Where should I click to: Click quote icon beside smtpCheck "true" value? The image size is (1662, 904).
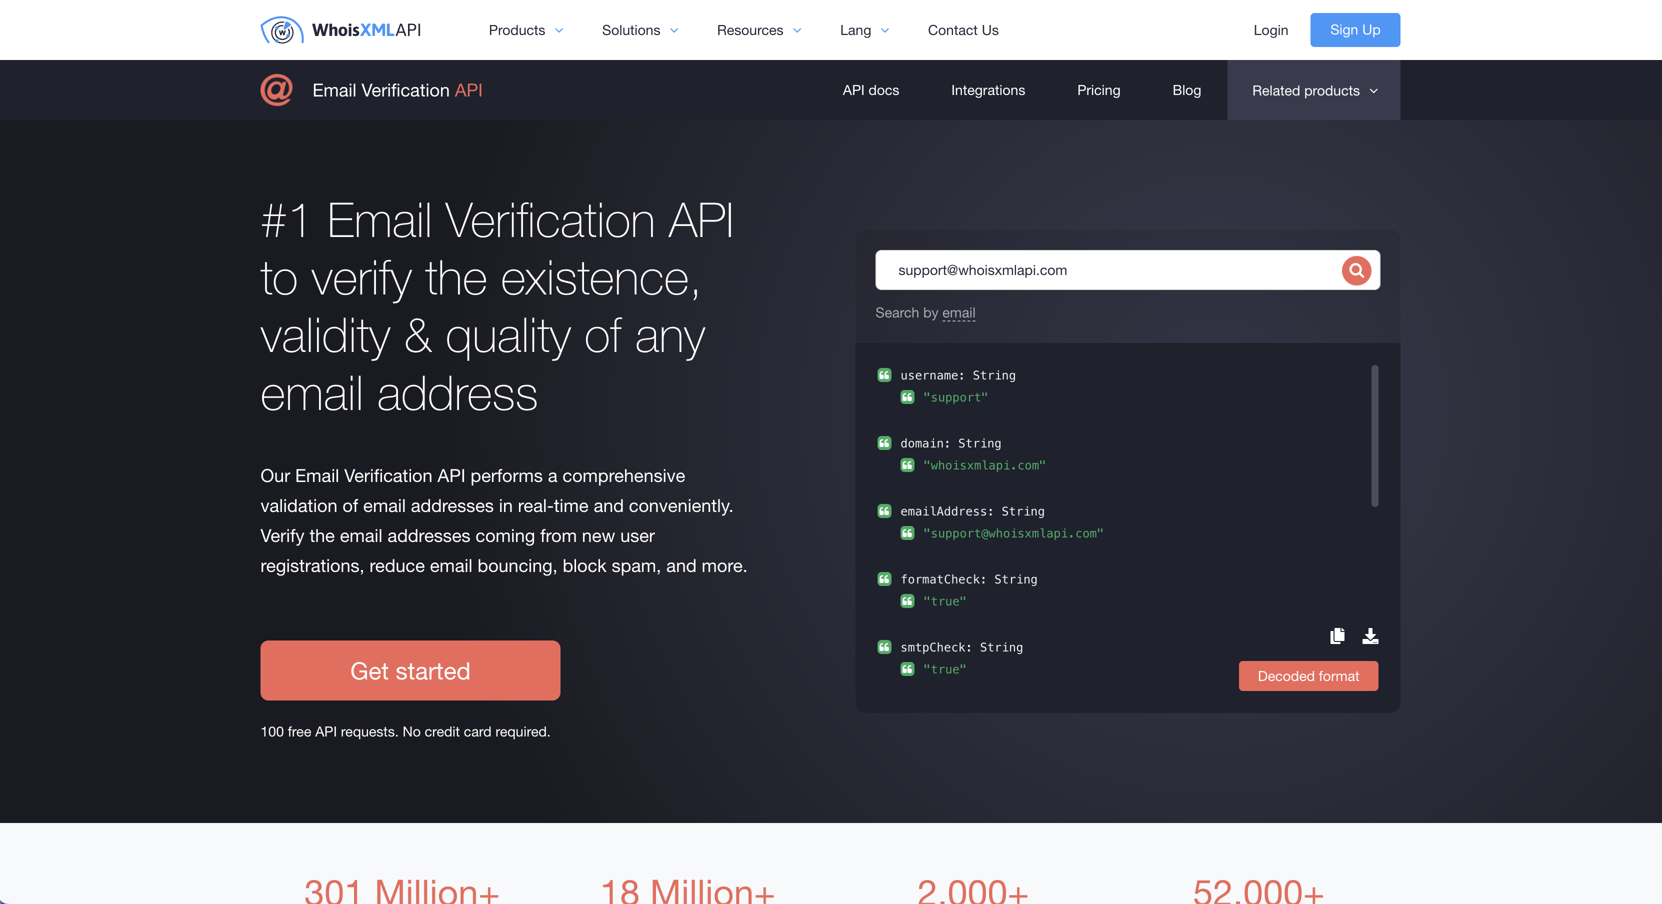click(x=907, y=668)
